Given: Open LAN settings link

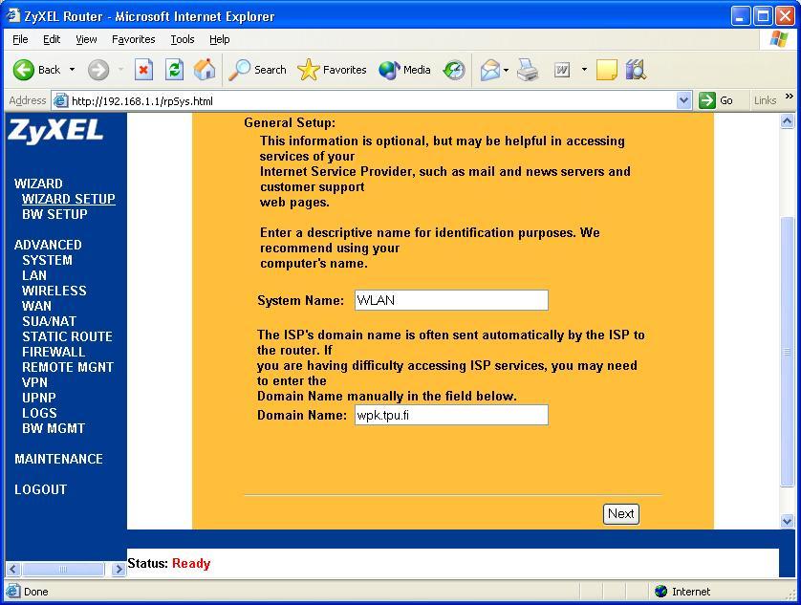Looking at the screenshot, I should coord(34,275).
